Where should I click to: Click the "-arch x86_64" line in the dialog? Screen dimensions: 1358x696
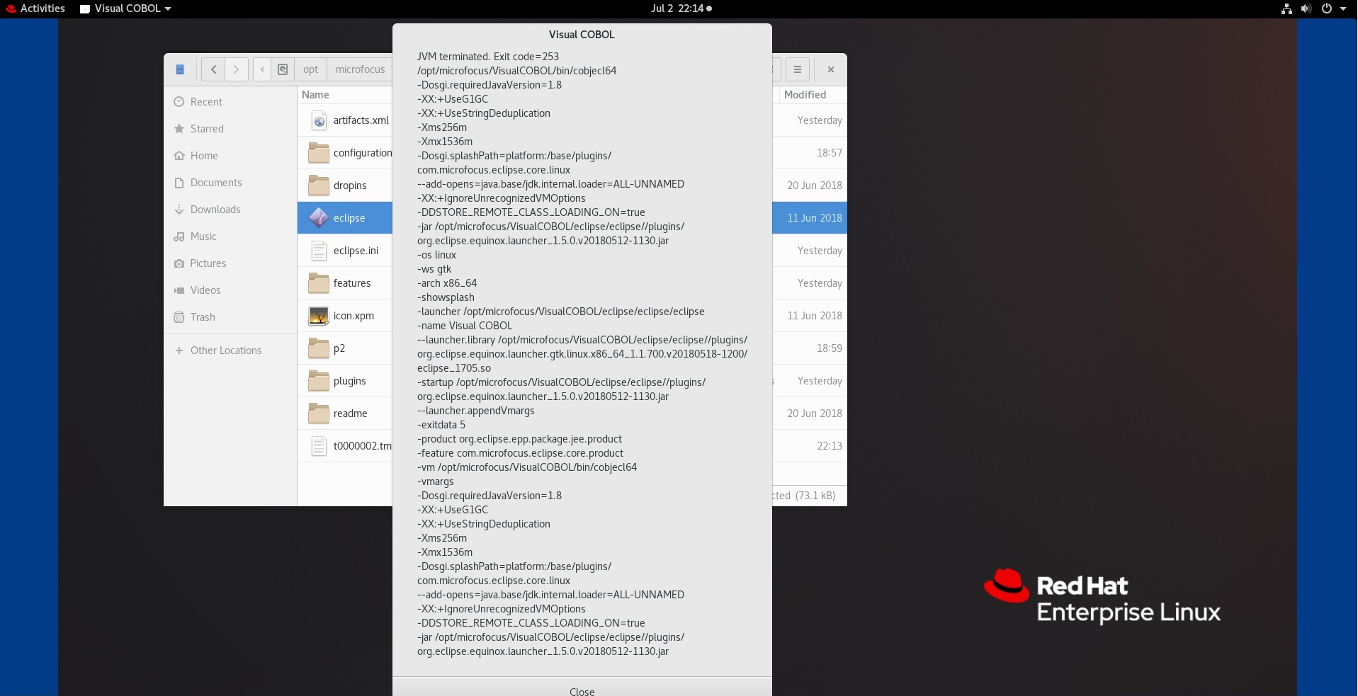(447, 283)
